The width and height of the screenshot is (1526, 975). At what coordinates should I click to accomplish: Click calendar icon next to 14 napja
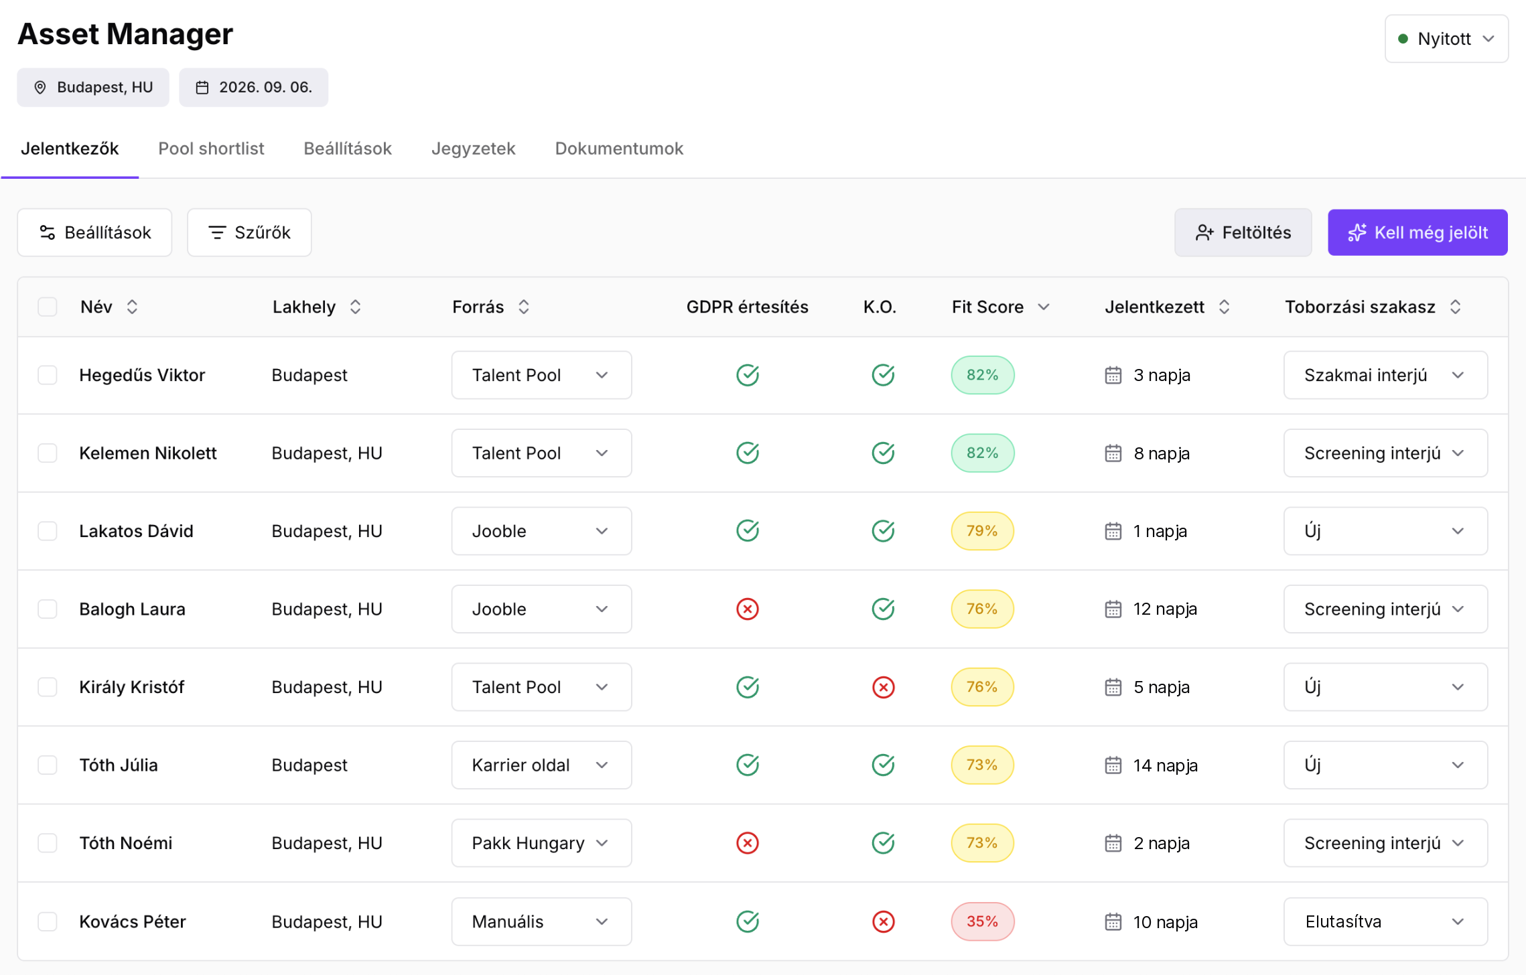pos(1113,765)
